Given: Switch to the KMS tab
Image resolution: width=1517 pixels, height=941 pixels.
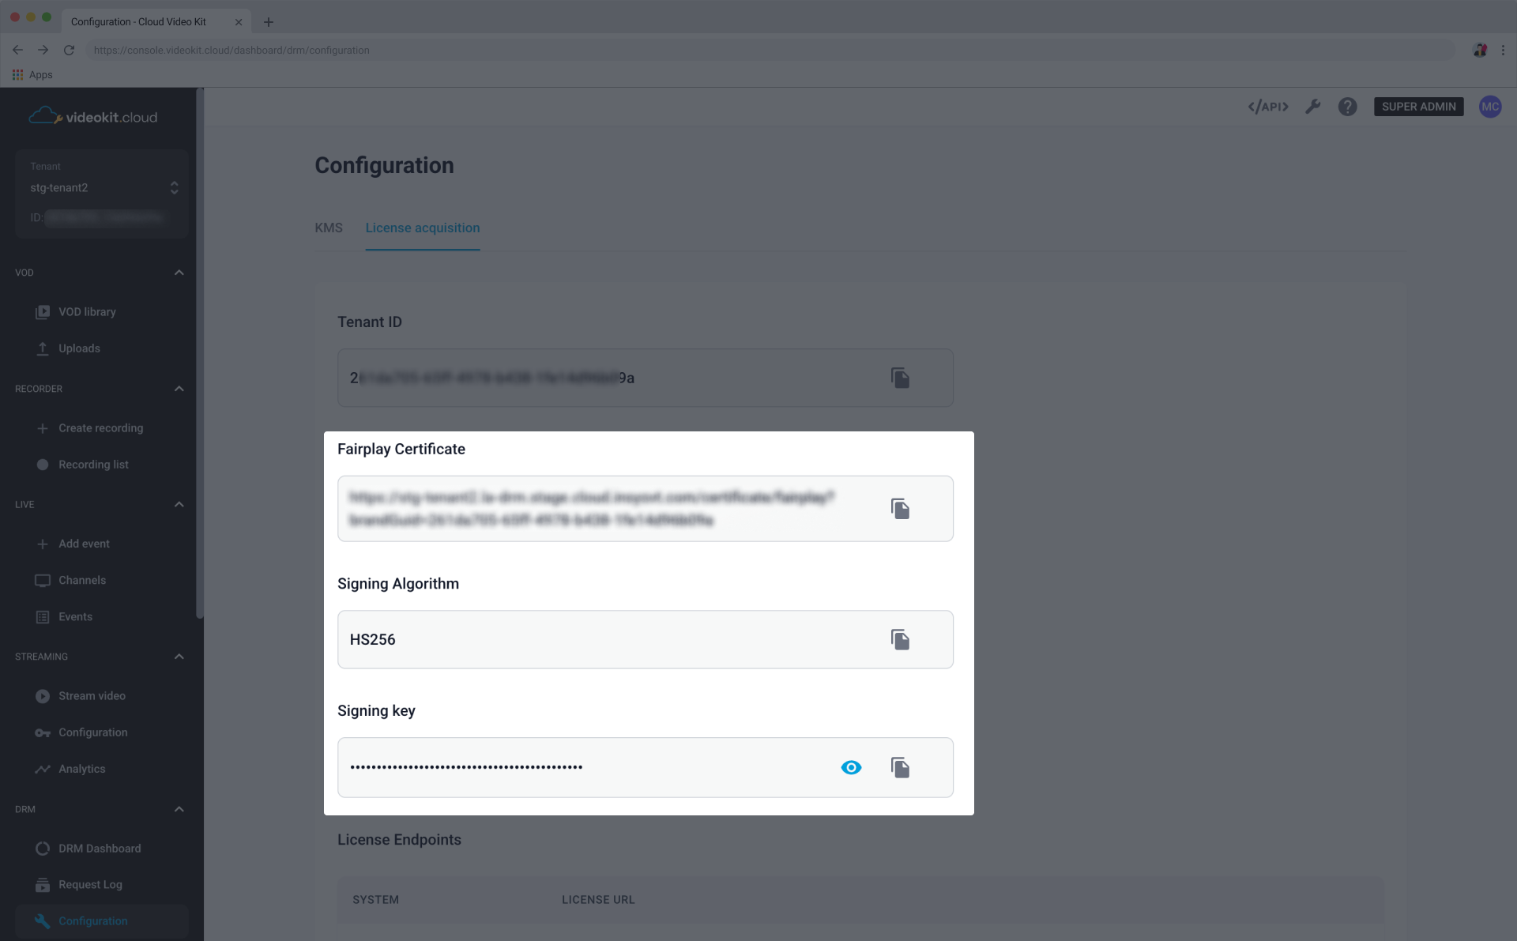Looking at the screenshot, I should click(329, 228).
